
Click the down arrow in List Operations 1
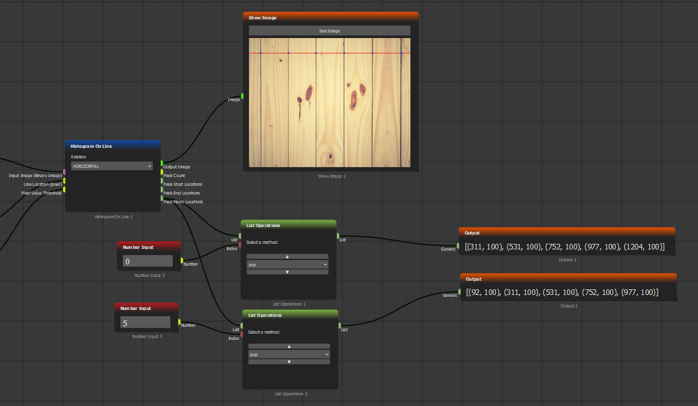(287, 272)
